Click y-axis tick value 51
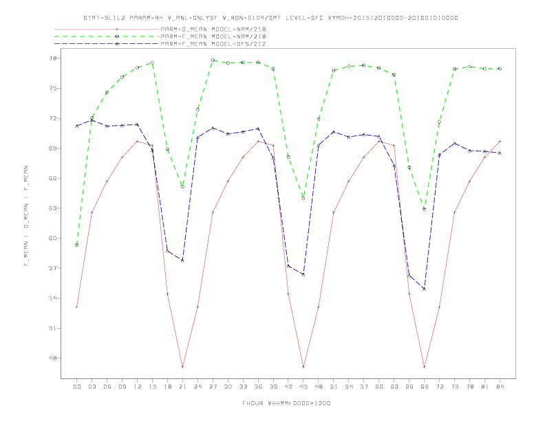545x421 pixels. pyautogui.click(x=52, y=328)
